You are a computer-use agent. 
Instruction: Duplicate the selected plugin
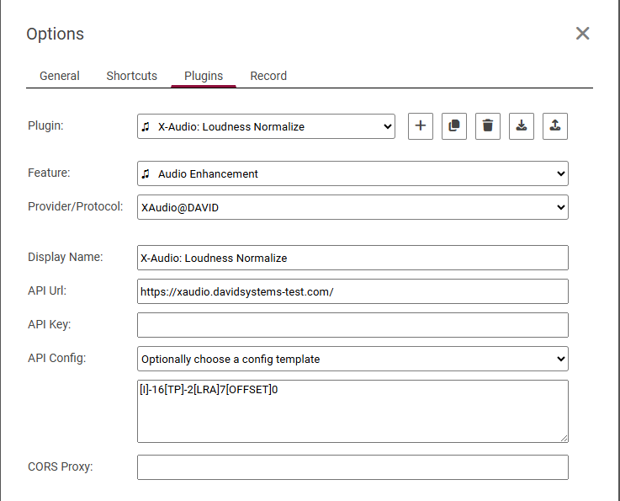click(454, 126)
